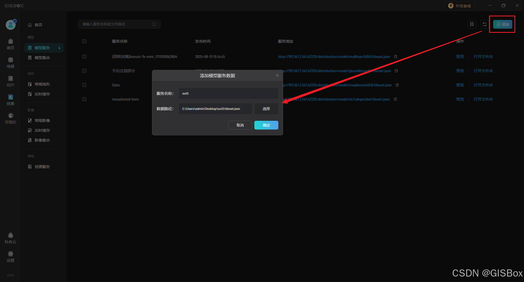The image size is (524, 282).
Task: Select 常规地形 in the side menu
Action: pos(44,84)
